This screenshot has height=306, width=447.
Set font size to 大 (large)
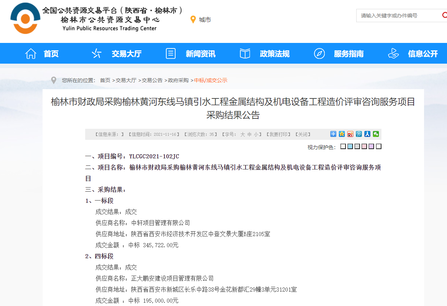243,134
